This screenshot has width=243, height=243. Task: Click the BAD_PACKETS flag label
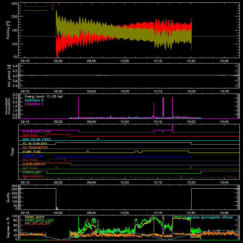pos(33,176)
